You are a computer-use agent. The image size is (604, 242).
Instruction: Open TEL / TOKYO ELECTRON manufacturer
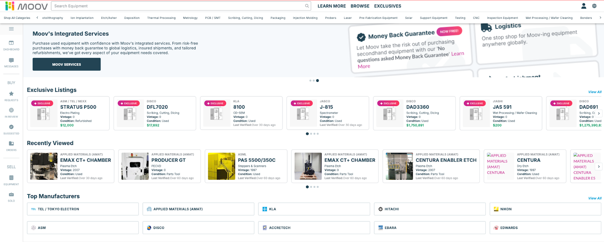pos(83,209)
